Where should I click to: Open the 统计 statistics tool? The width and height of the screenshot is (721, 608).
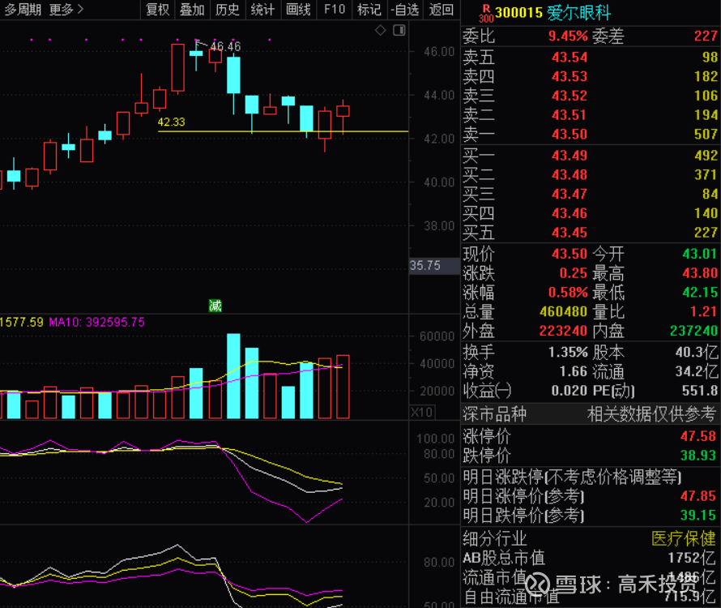[261, 11]
